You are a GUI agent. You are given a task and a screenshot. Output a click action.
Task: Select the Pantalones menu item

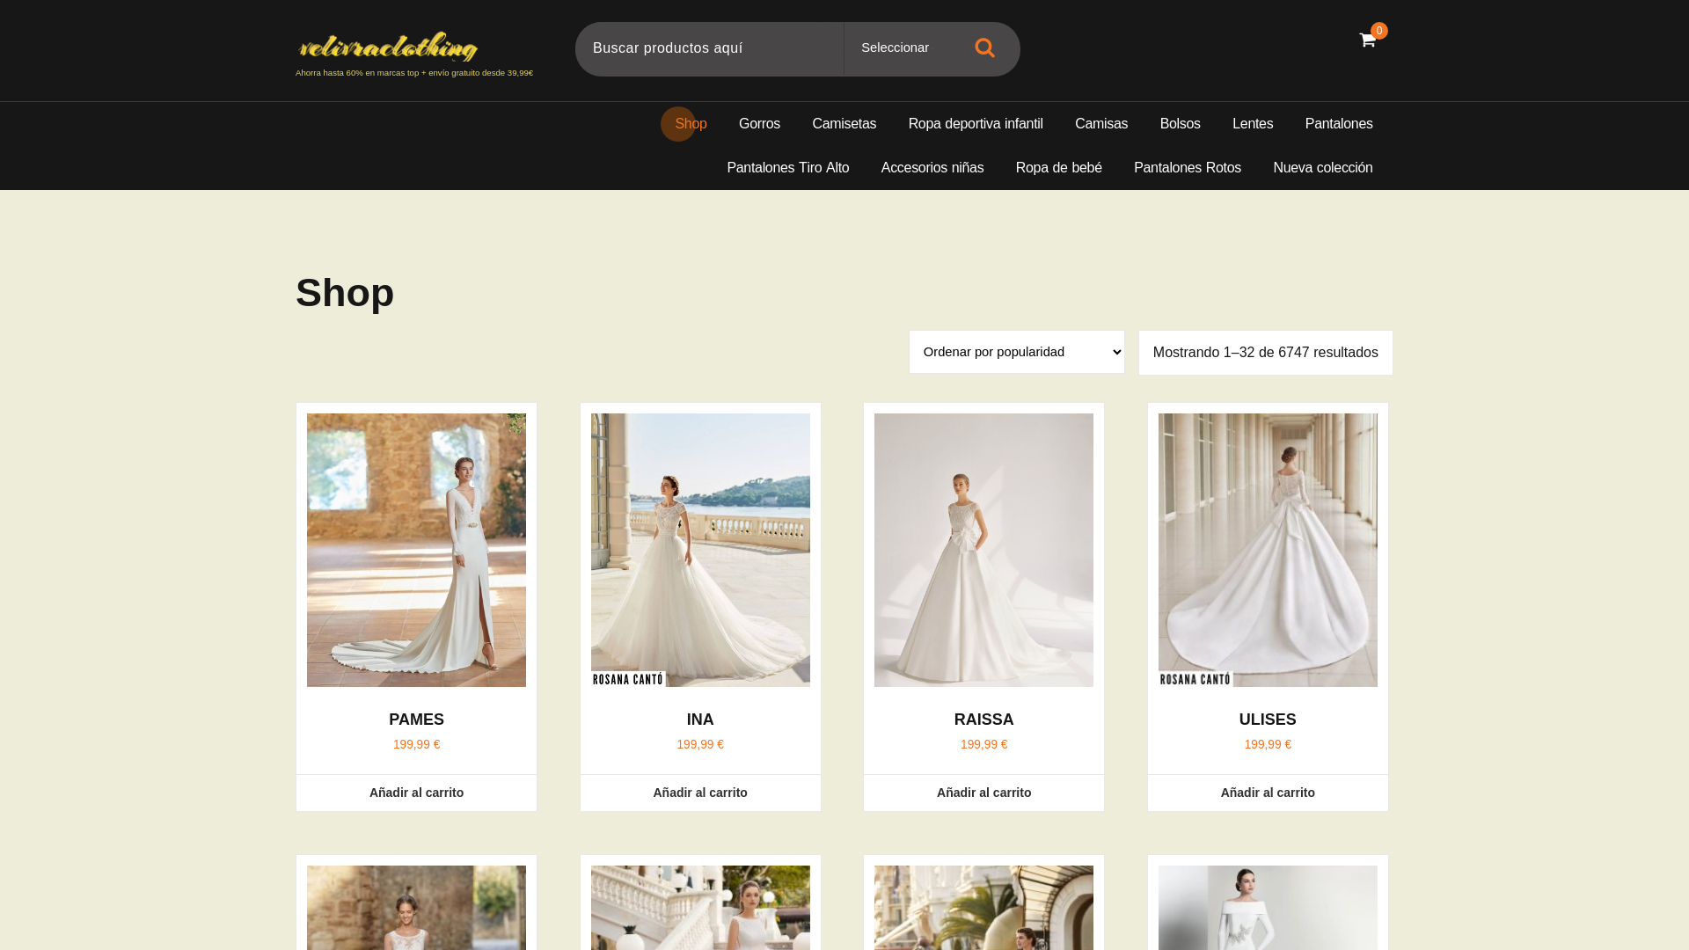point(1339,124)
